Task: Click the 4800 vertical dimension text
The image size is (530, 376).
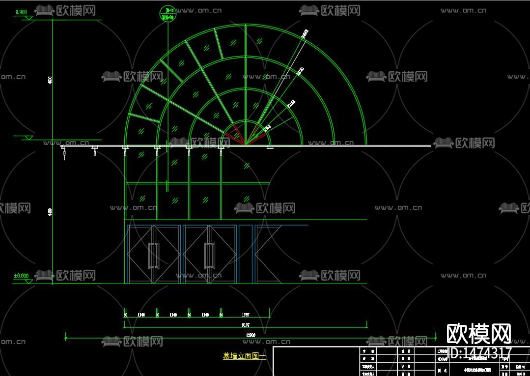Action: pyautogui.click(x=50, y=80)
